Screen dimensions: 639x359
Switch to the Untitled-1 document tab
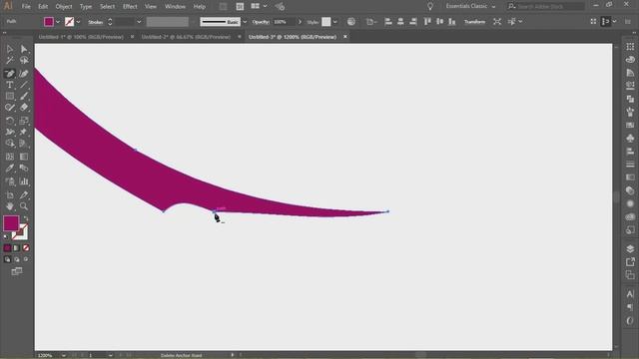pyautogui.click(x=81, y=37)
